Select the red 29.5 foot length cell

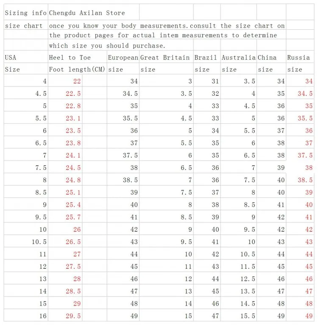pyautogui.click(x=65, y=316)
